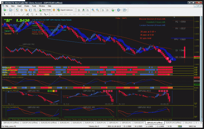Expand the Indicators dropdown arrow
The width and height of the screenshot is (204, 129).
tap(115, 10)
